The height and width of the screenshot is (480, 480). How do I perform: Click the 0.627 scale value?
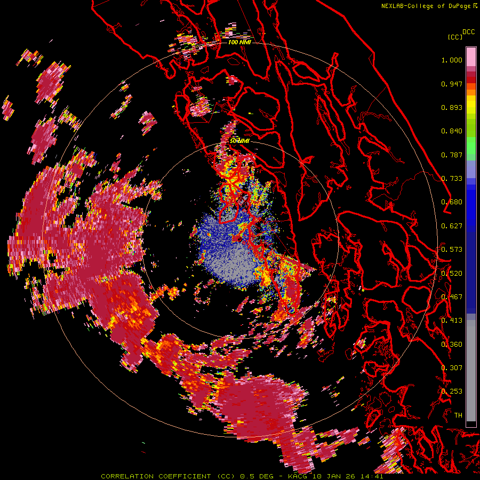[x=452, y=226]
